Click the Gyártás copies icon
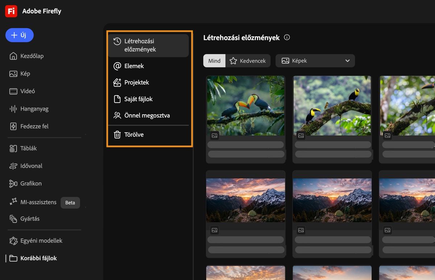 pos(13,219)
